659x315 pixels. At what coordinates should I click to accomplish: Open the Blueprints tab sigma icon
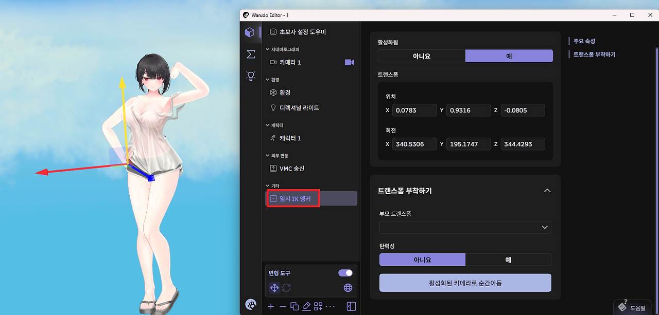pos(251,54)
